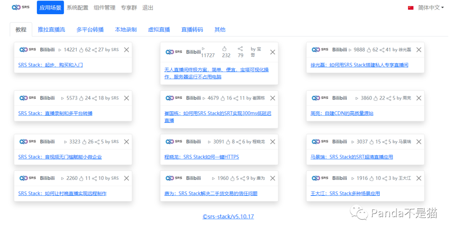Close the 直播录制和多平台转播 card
The height and width of the screenshot is (233, 452).
coord(126,98)
